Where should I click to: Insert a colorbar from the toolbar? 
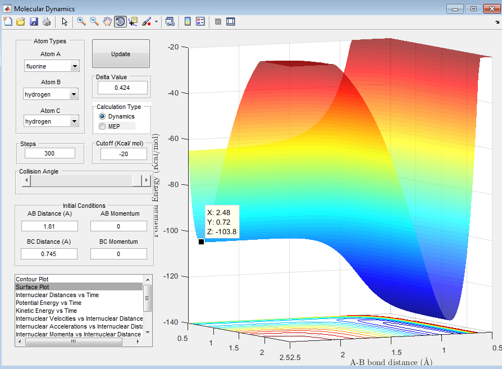pos(188,21)
